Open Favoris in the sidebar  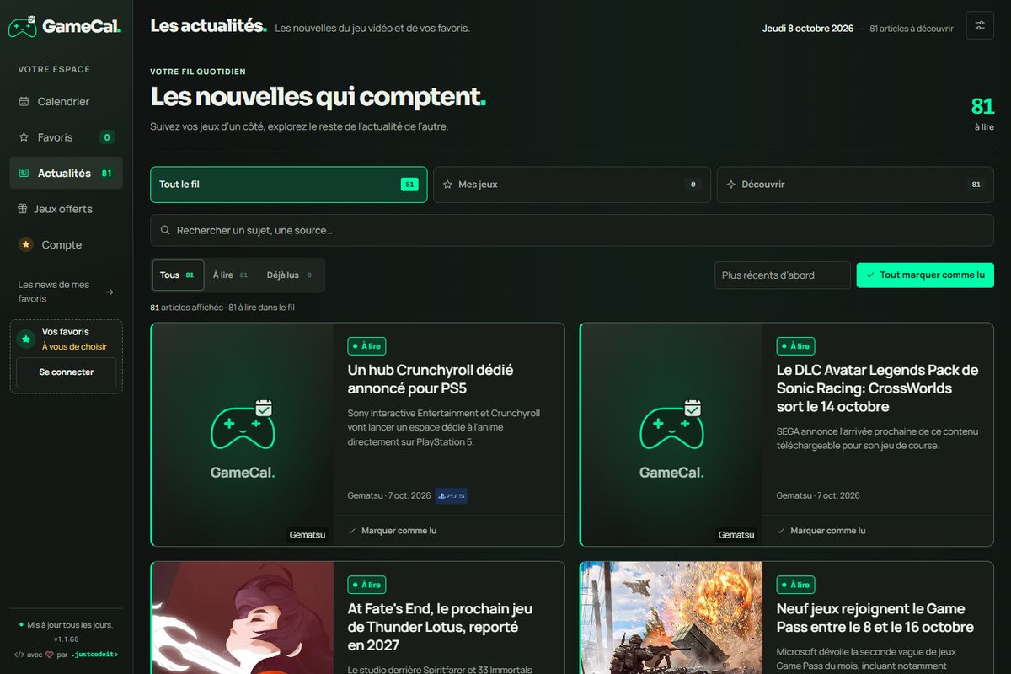[67, 137]
